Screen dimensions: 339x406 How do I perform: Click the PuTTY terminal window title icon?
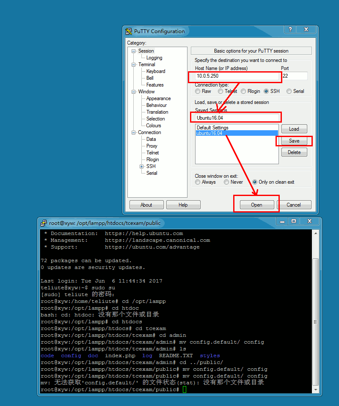[x=44, y=223]
